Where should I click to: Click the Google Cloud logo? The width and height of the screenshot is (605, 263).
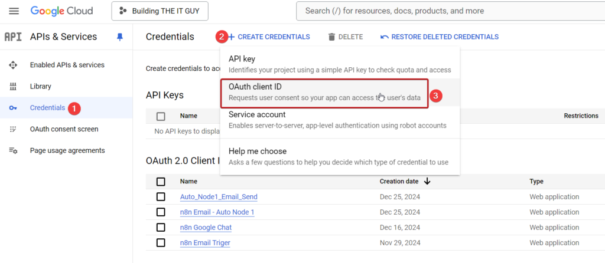pyautogui.click(x=61, y=11)
